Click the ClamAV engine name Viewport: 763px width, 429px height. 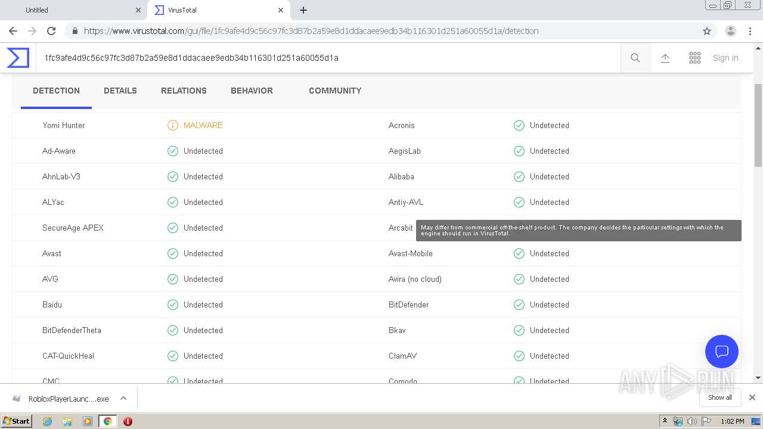(x=402, y=356)
